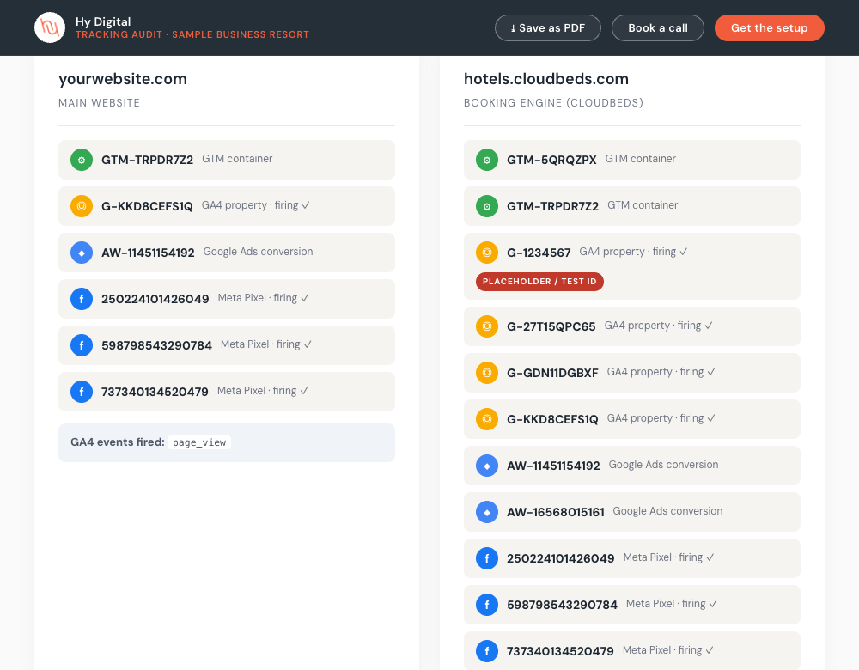The height and width of the screenshot is (670, 859).
Task: Click GA4 icon beside G-1234567
Action: click(x=487, y=253)
